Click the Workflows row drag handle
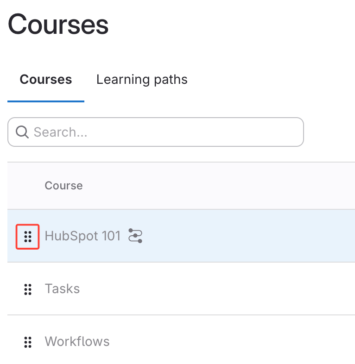Viewport: 355px width, 364px height. point(28,342)
